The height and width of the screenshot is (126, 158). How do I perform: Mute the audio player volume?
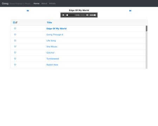87,15
